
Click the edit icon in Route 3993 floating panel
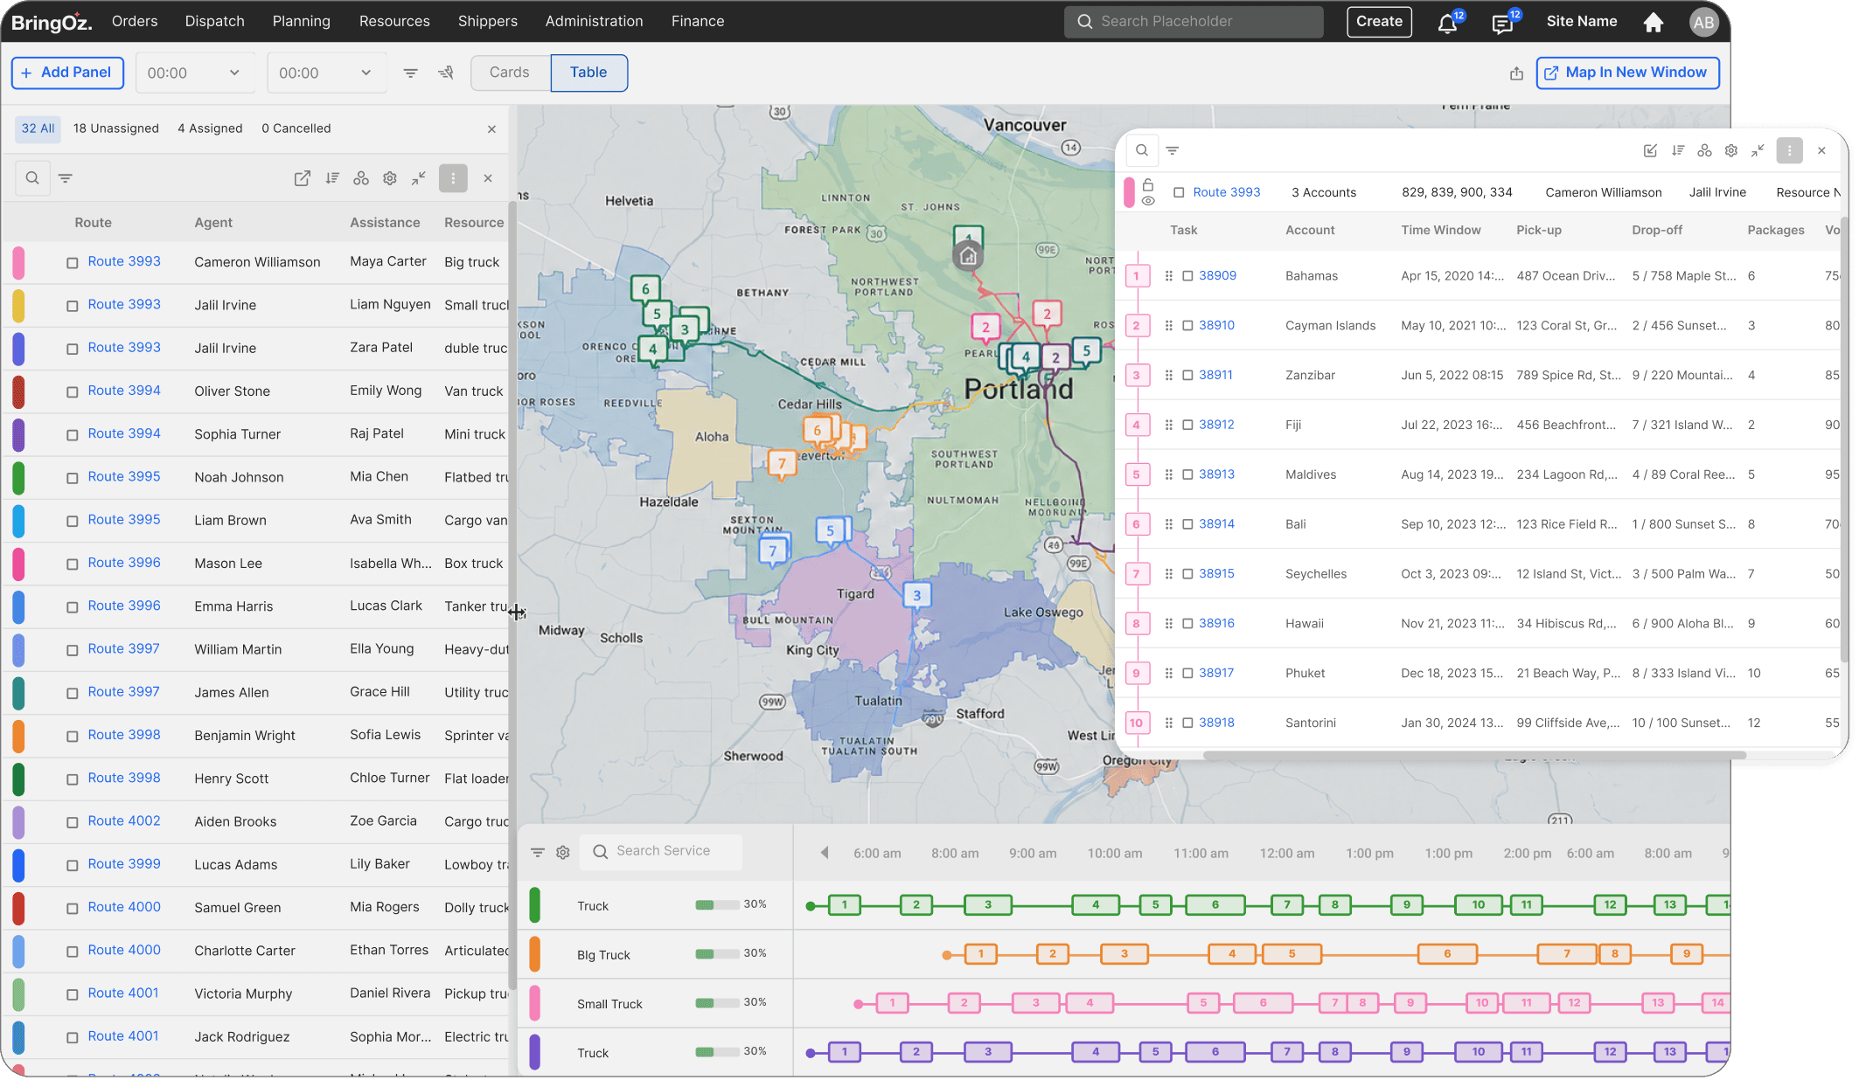(x=1650, y=150)
